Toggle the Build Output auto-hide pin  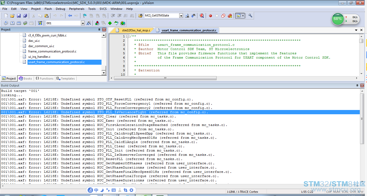tap(357, 85)
